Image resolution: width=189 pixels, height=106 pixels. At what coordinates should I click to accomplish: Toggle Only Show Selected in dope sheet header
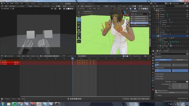(x=123, y=56)
